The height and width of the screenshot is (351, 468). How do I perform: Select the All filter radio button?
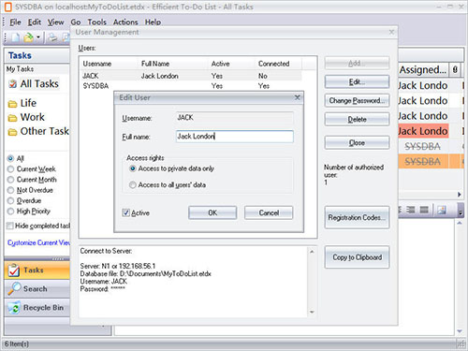[10, 158]
